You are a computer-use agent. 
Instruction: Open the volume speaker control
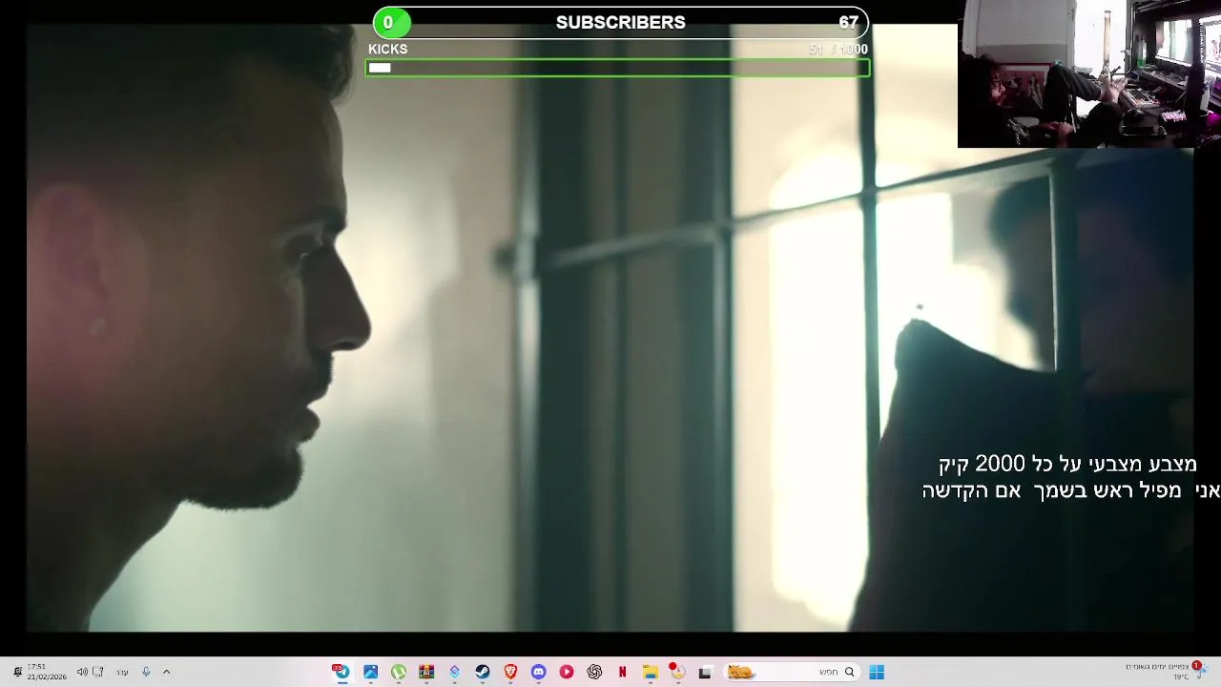[82, 672]
